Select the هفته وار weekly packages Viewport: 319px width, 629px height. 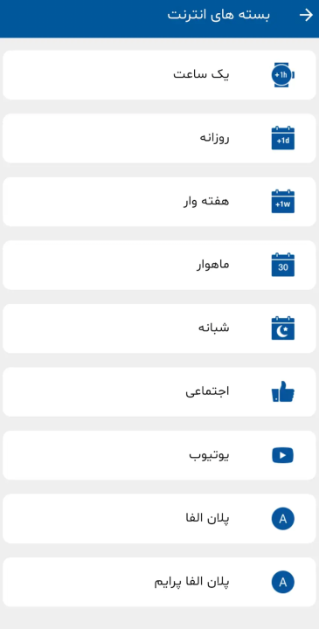pos(159,202)
